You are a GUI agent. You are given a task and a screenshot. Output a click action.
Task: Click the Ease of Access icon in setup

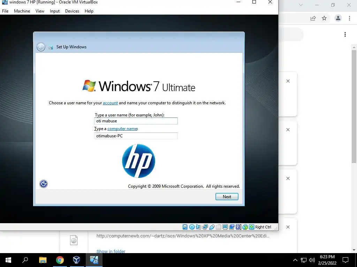(44, 184)
